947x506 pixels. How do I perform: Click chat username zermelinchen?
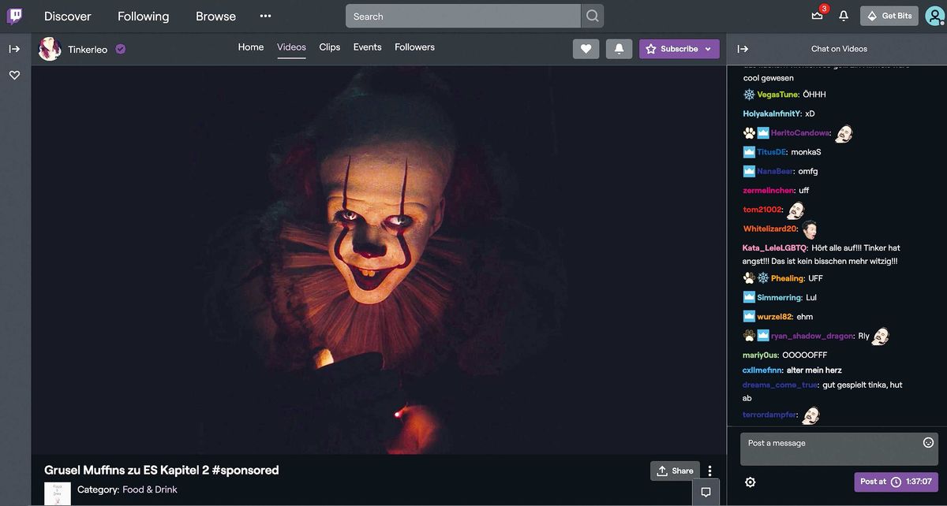click(769, 190)
